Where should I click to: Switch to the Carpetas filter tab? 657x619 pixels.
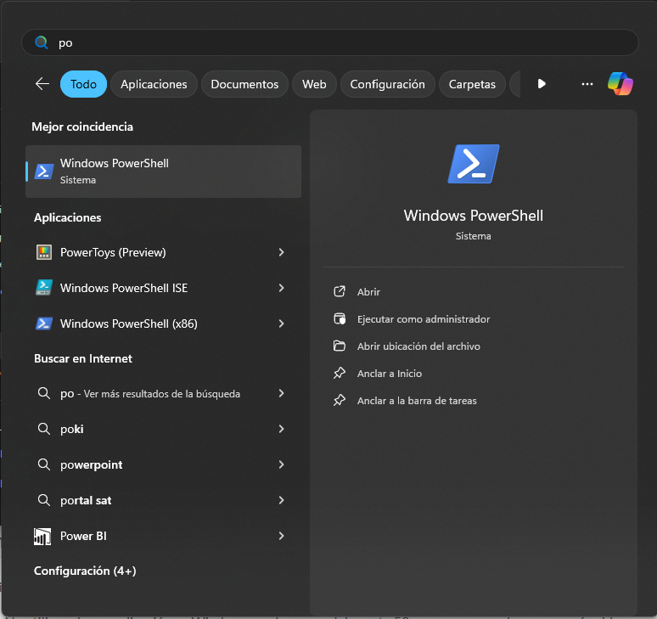point(472,84)
